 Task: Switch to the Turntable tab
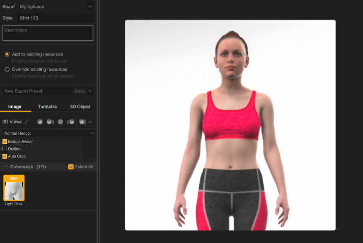[x=47, y=107]
